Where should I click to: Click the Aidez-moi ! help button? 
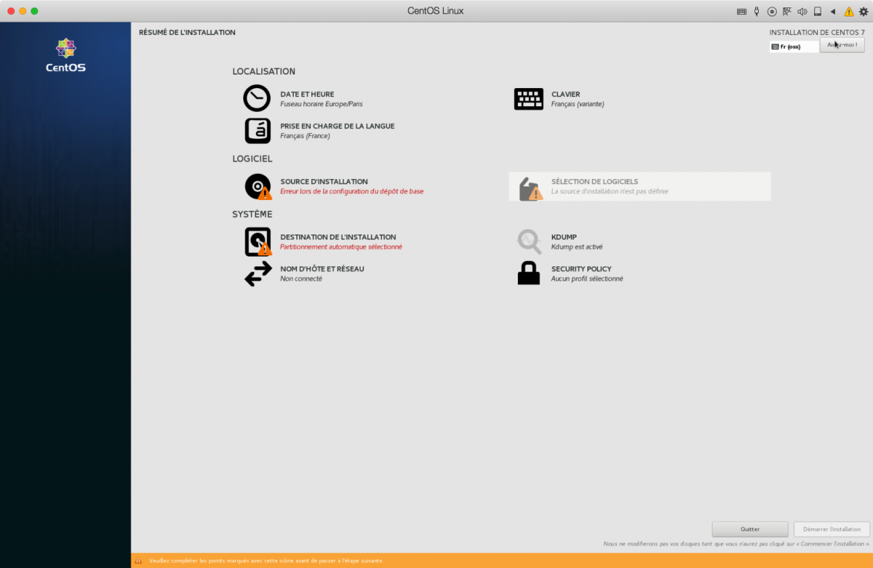pyautogui.click(x=842, y=46)
